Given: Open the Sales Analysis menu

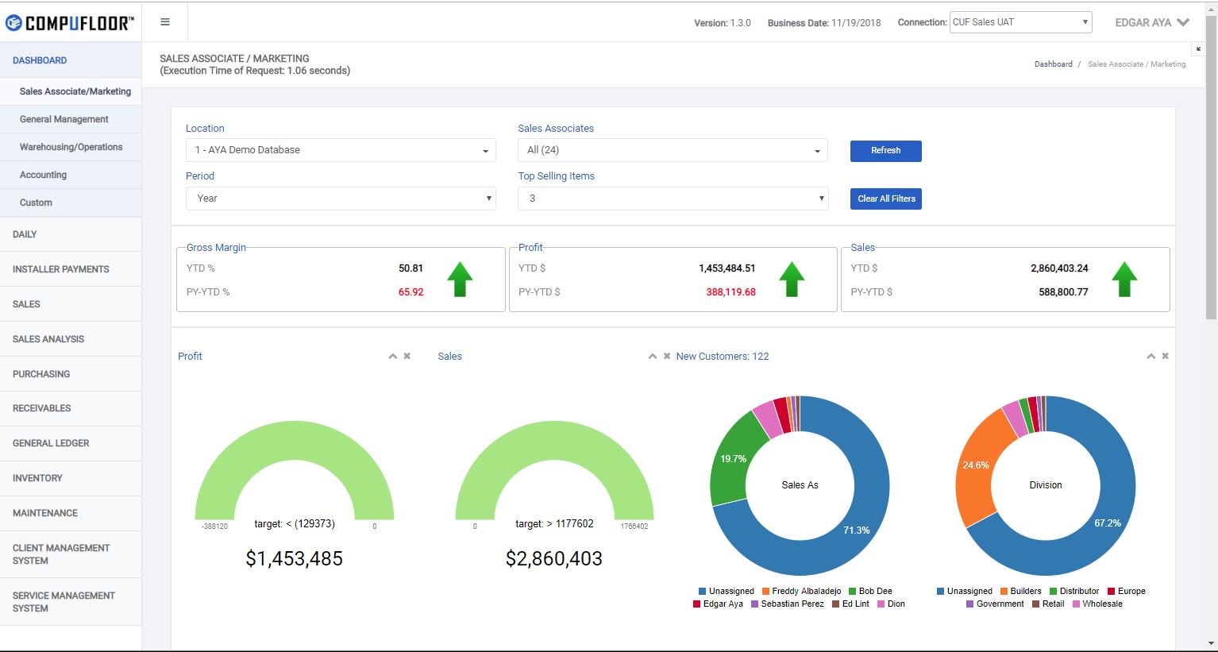Looking at the screenshot, I should point(48,339).
